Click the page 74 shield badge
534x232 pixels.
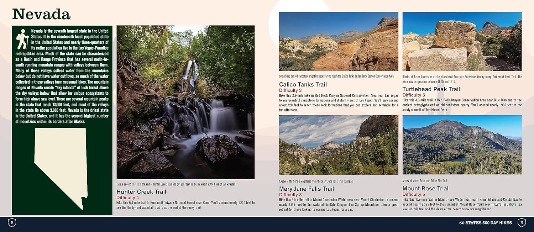tap(12, 223)
